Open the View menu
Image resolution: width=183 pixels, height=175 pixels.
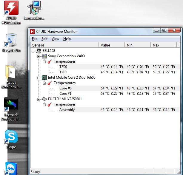(x=55, y=39)
